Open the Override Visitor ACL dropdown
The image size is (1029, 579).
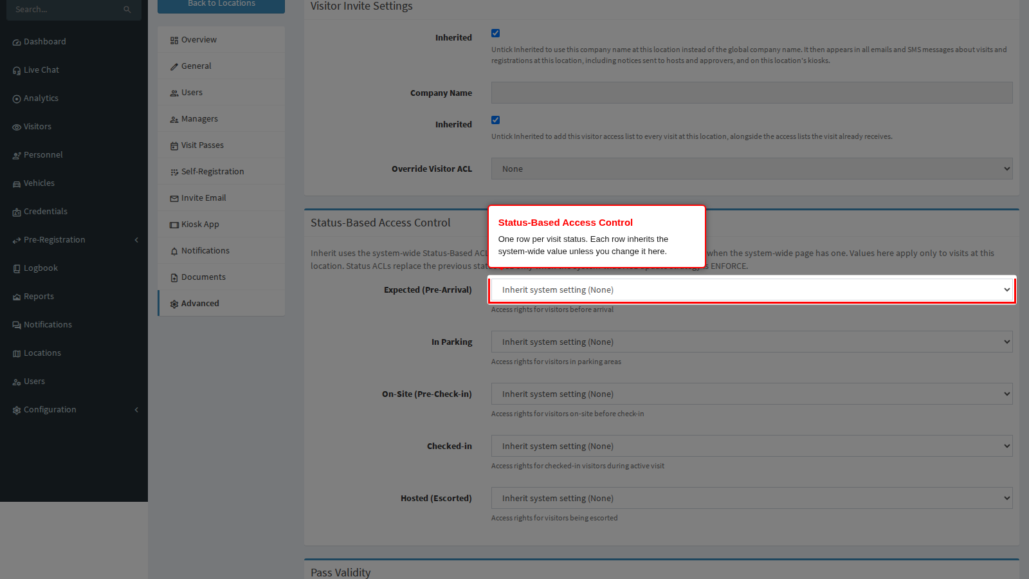tap(752, 169)
